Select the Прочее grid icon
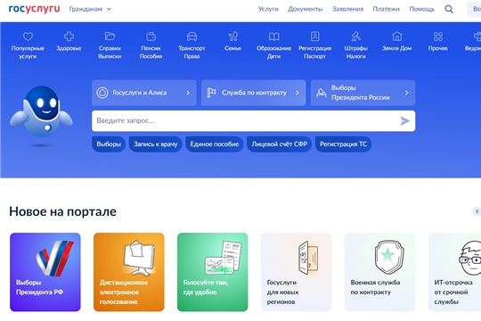 click(x=438, y=37)
